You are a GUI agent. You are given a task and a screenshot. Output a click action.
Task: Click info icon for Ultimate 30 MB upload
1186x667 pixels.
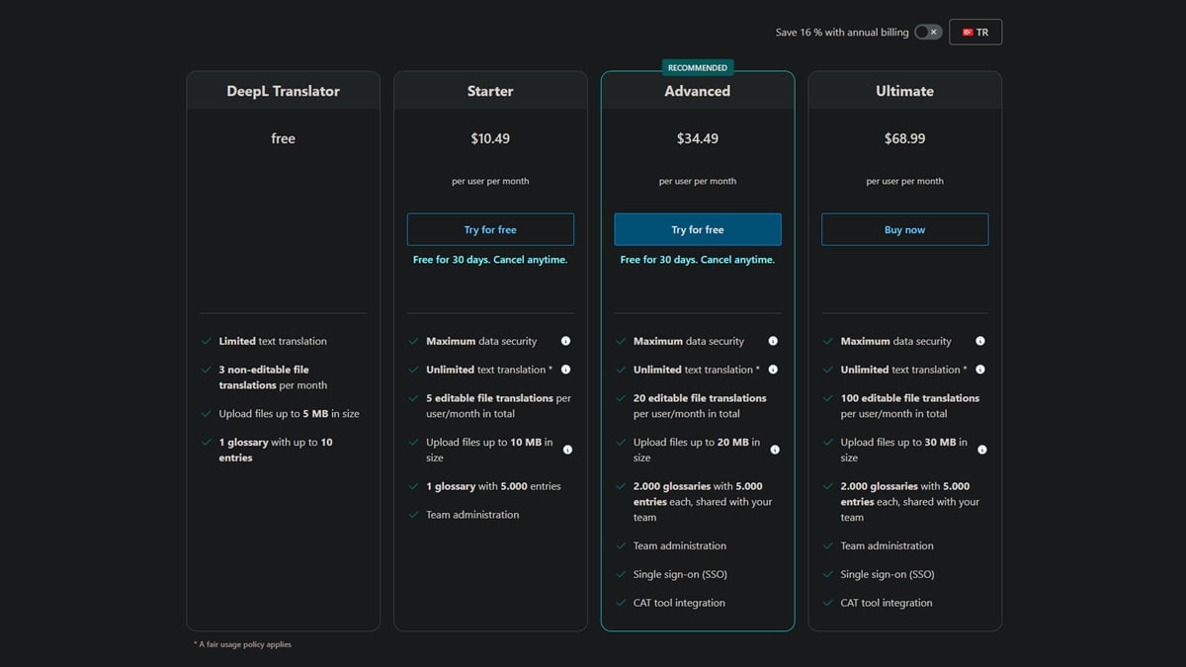(981, 450)
